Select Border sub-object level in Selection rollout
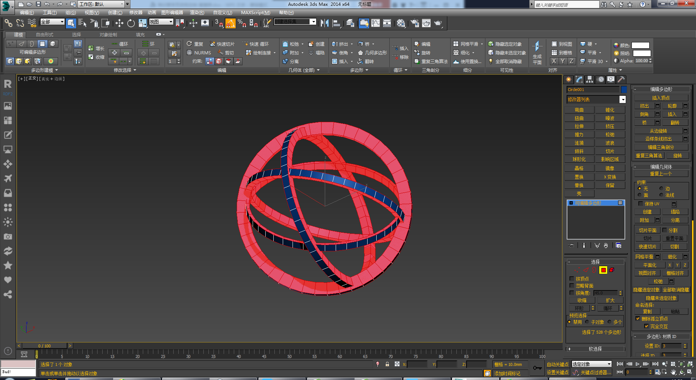This screenshot has height=380, width=696. pyautogui.click(x=594, y=270)
